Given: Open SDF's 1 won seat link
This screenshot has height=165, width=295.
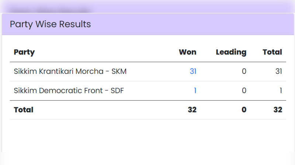Looking at the screenshot, I should tap(195, 90).
